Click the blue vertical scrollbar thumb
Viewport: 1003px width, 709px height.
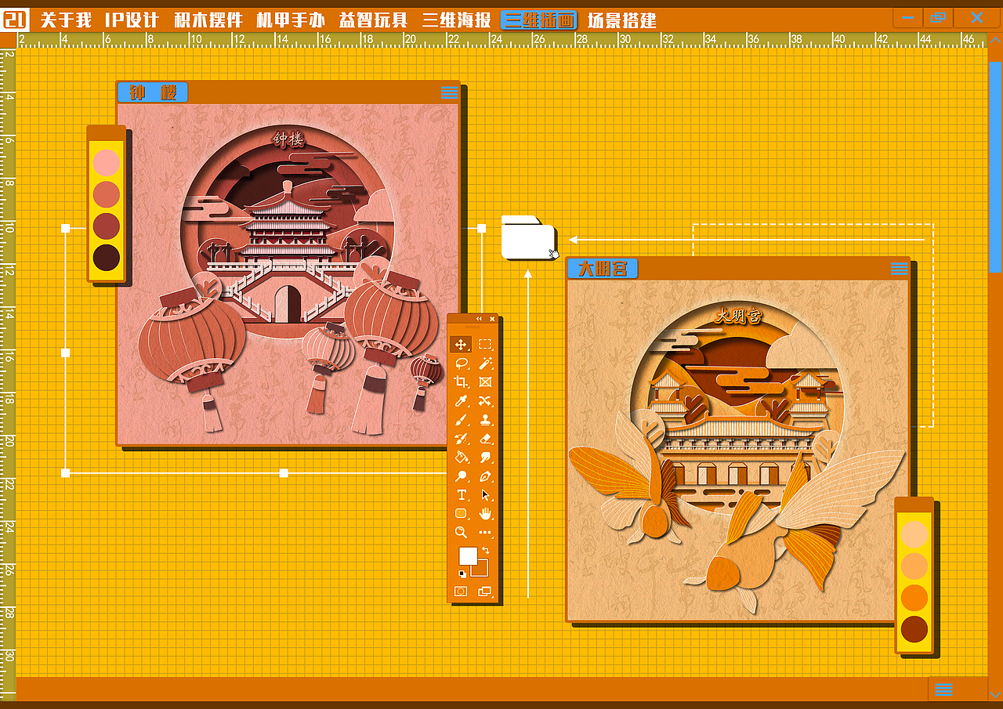click(x=995, y=166)
